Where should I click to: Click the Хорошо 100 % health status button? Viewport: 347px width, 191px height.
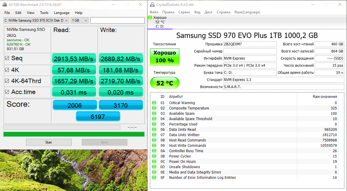(x=165, y=57)
